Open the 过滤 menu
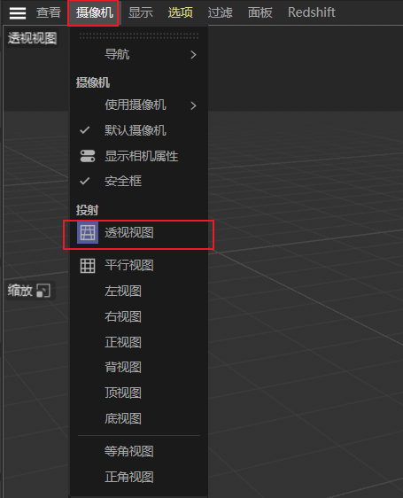The image size is (403, 498). click(220, 12)
